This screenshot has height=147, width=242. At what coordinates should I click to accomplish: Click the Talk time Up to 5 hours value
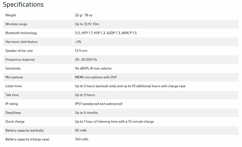coord(85,95)
